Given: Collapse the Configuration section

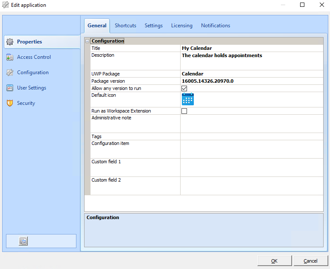Looking at the screenshot, I should pos(88,41).
